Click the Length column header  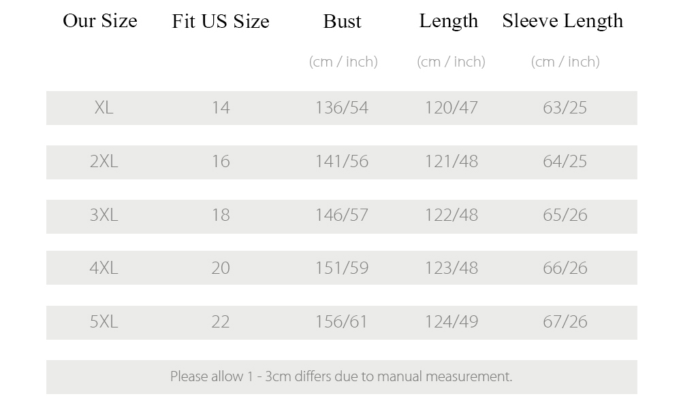(x=449, y=21)
